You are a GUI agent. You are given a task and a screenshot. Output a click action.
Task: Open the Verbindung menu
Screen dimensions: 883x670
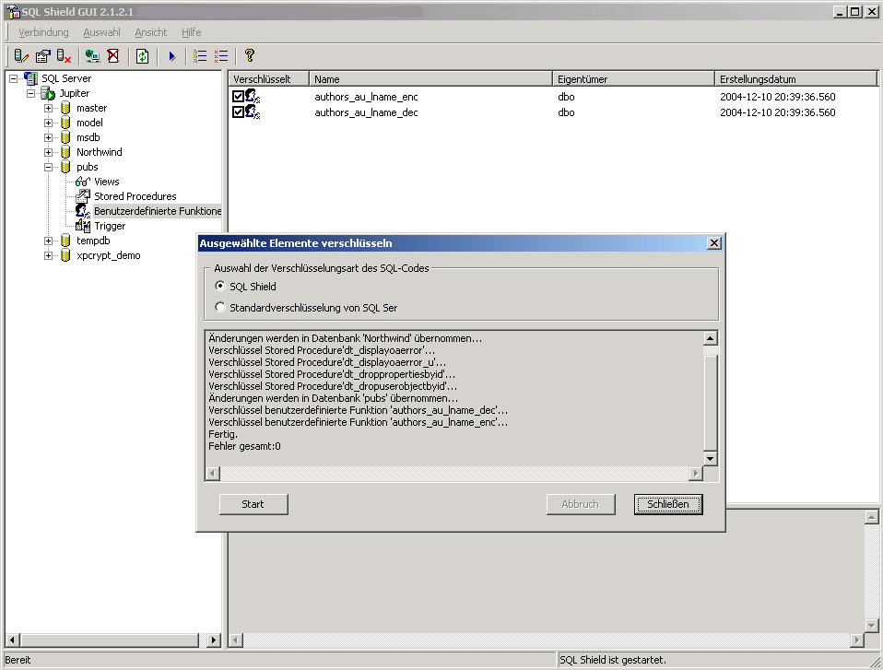[x=43, y=32]
